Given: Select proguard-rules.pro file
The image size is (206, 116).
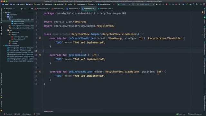Looking at the screenshot, I should [20, 54].
